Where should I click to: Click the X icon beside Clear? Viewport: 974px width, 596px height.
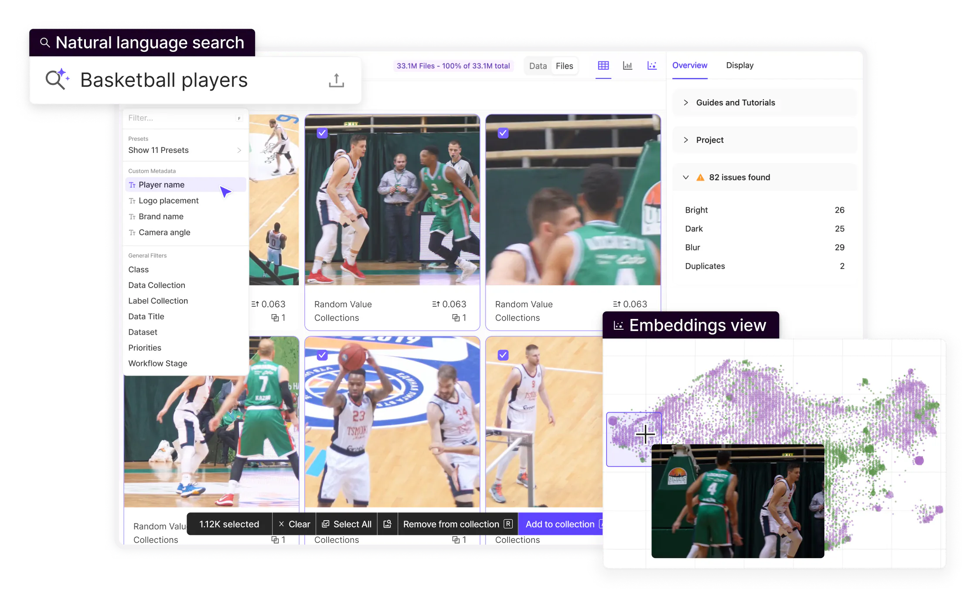click(281, 524)
